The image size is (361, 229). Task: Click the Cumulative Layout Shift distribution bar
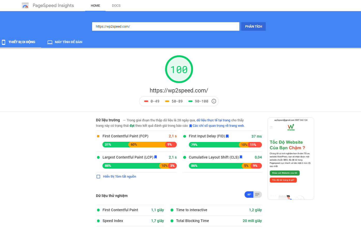(x=225, y=166)
